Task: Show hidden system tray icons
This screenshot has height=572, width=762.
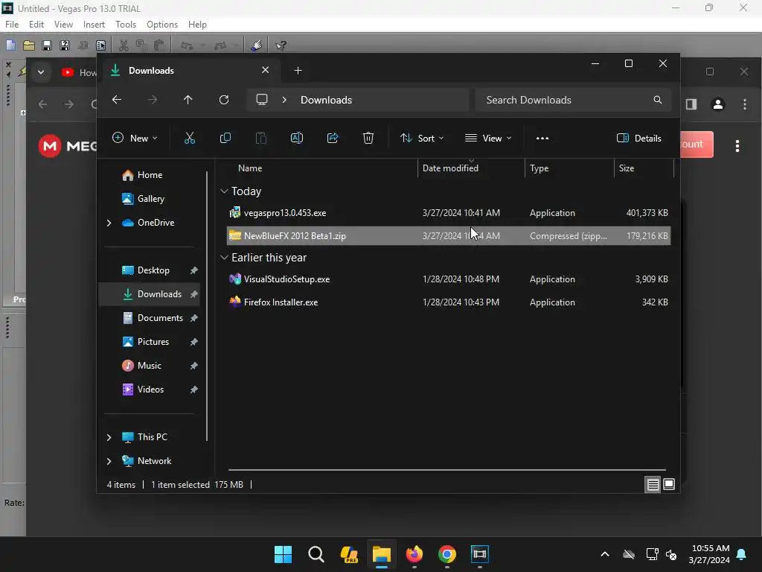Action: (605, 554)
